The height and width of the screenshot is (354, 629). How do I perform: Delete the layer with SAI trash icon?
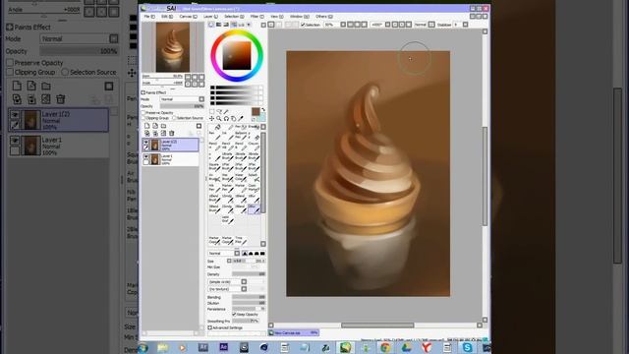172,134
